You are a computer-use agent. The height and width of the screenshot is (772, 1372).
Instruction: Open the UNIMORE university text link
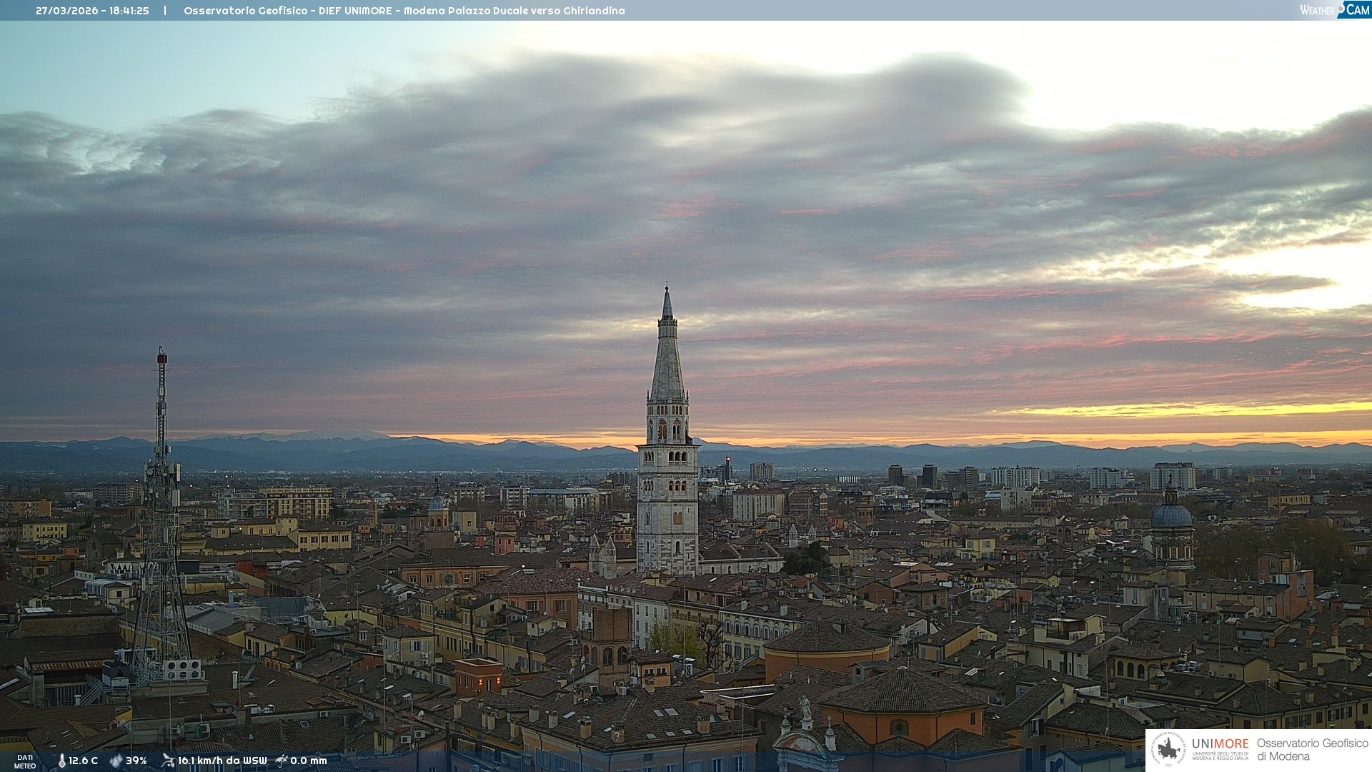[1220, 744]
